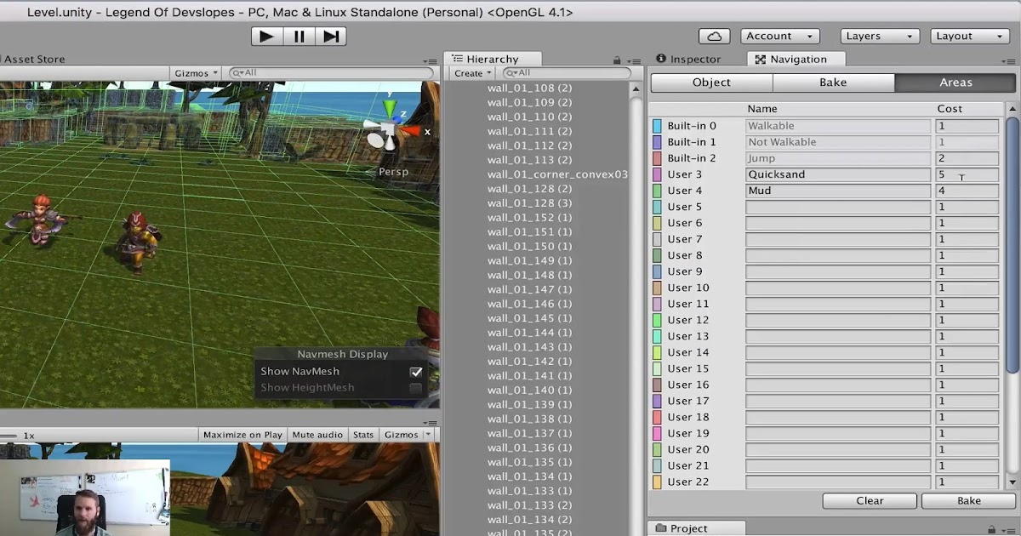Viewport: 1021px width, 536px height.
Task: Toggle Show HeightMesh in Navmesh Display
Action: coord(416,386)
